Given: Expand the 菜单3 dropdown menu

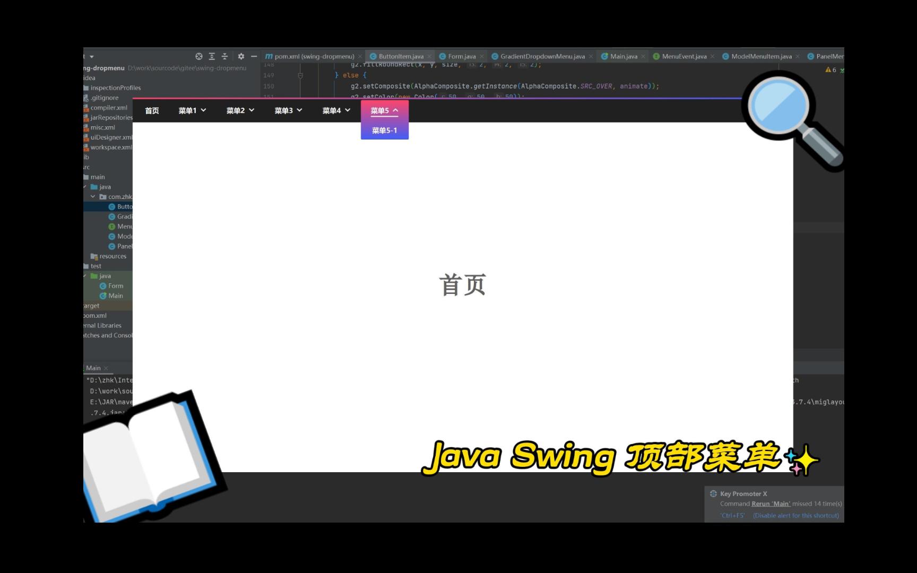Looking at the screenshot, I should point(288,110).
